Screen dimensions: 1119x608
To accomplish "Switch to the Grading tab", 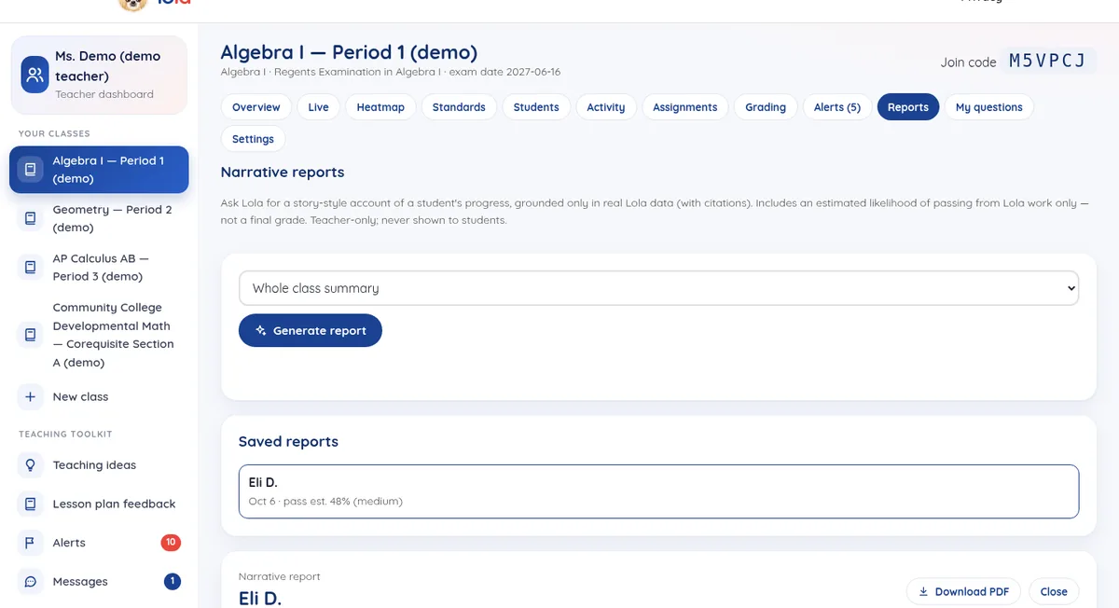I will click(766, 107).
